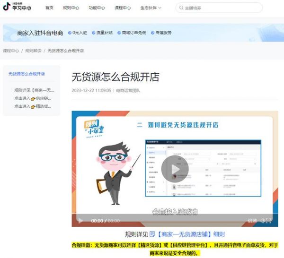Open the 倍速 playback speed menu
The image size is (284, 258).
252,221
